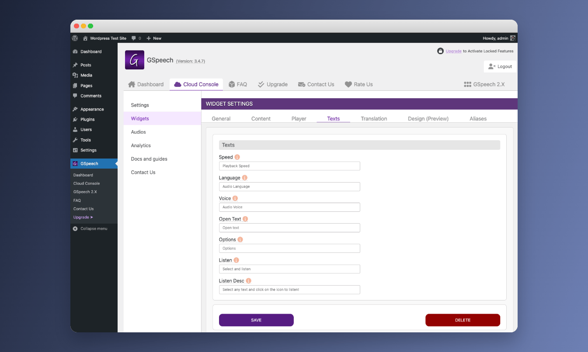
Task: Open the FAQ top tab
Action: (237, 84)
